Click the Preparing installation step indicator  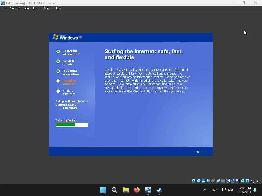pyautogui.click(x=58, y=71)
